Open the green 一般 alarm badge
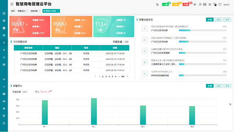The image size is (234, 132). pos(165,4)
